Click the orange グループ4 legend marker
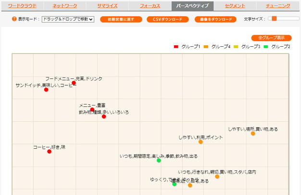This screenshot has height=195, width=301. coord(206,47)
